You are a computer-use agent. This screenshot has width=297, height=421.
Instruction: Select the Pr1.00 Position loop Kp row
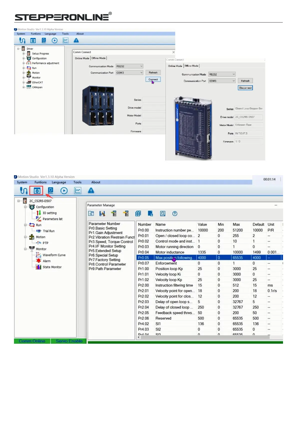click(210, 269)
